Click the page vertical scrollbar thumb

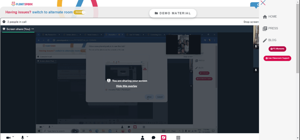298,38
